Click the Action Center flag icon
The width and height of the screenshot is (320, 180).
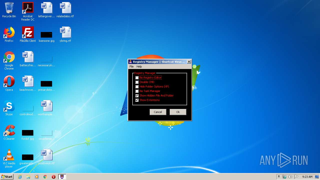point(296,177)
